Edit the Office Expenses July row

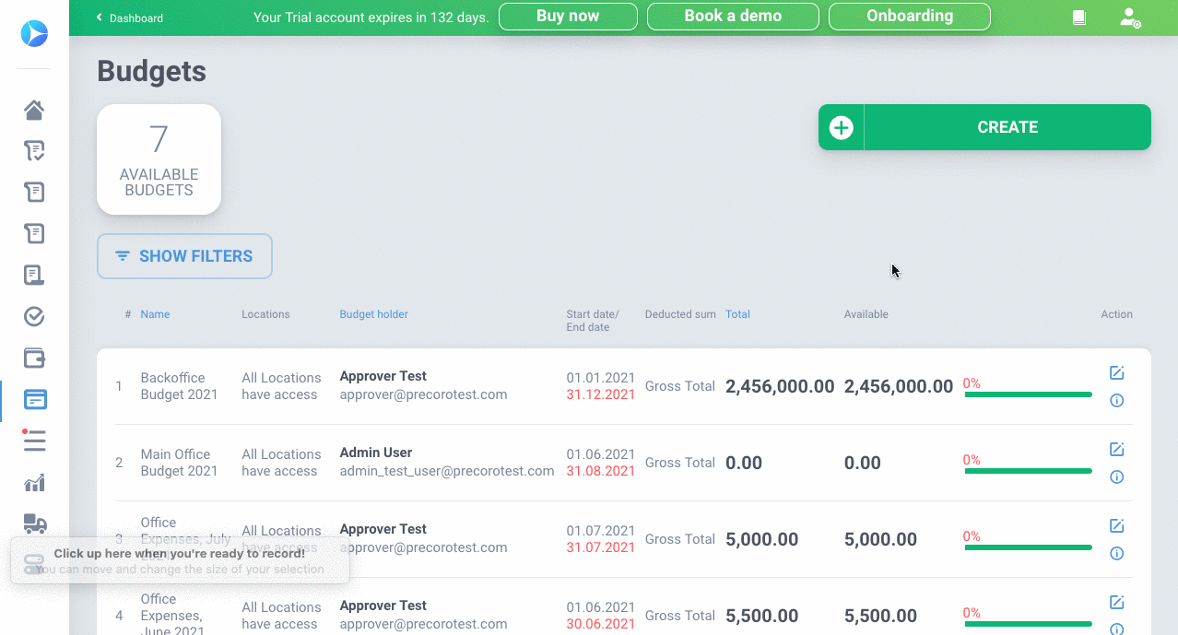point(1116,525)
